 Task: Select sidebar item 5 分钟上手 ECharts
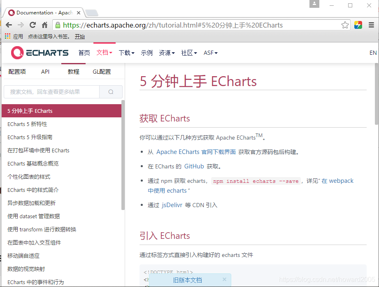click(x=61, y=111)
